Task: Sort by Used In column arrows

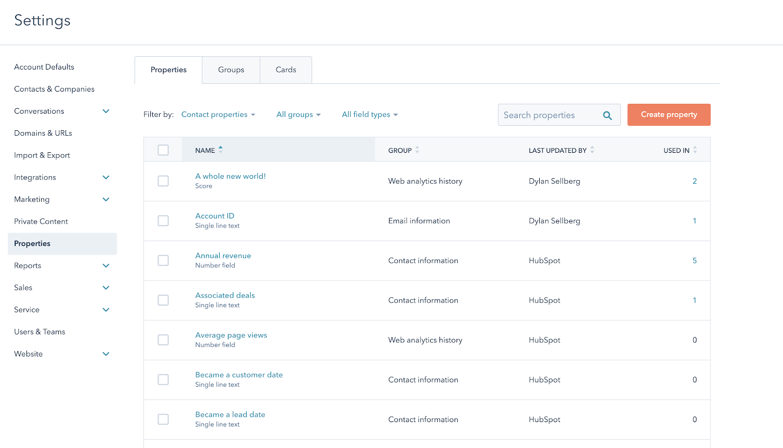Action: [x=695, y=150]
